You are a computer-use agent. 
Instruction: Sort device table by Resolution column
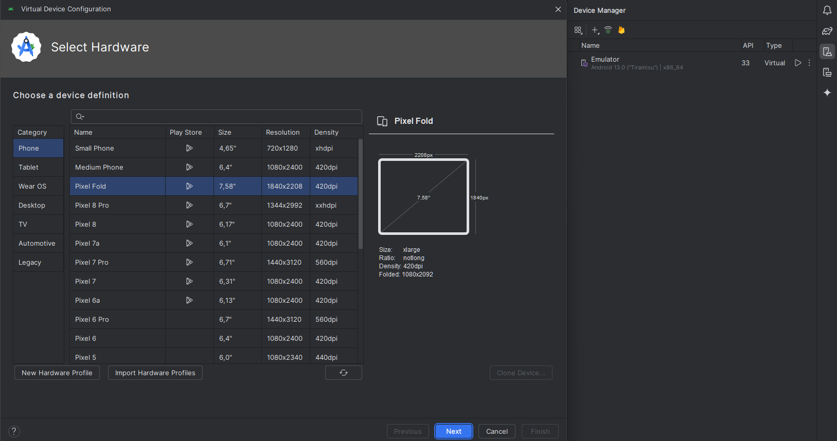[286, 132]
